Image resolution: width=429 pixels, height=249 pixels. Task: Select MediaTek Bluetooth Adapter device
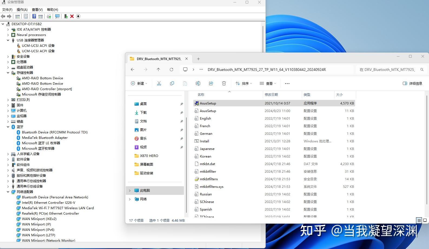coord(45,137)
